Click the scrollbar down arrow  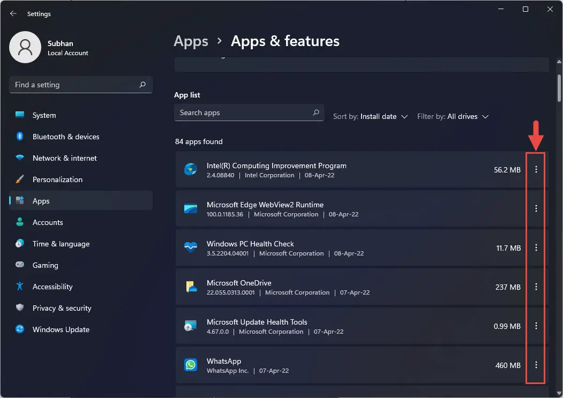pos(559,393)
